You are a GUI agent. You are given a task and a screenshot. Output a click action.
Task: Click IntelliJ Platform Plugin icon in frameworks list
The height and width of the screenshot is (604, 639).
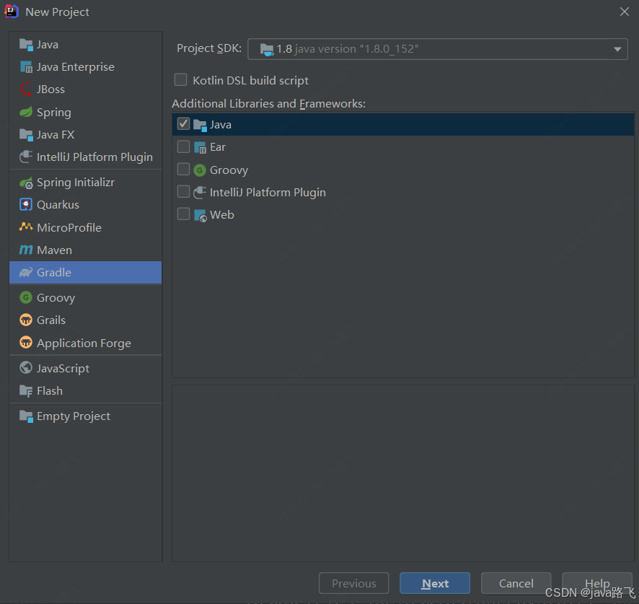pos(200,192)
